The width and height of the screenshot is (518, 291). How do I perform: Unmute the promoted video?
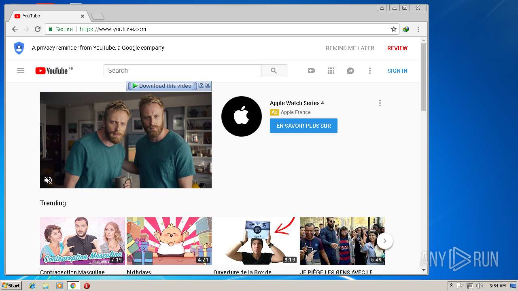pyautogui.click(x=48, y=180)
